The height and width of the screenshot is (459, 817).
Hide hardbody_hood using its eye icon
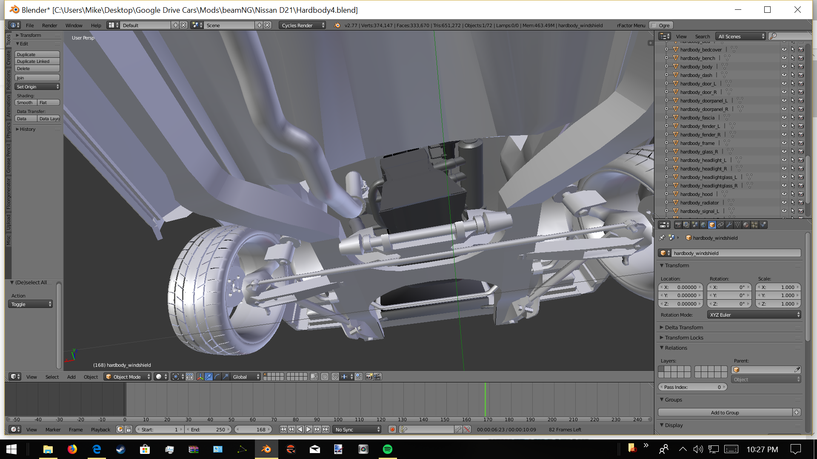tap(784, 194)
